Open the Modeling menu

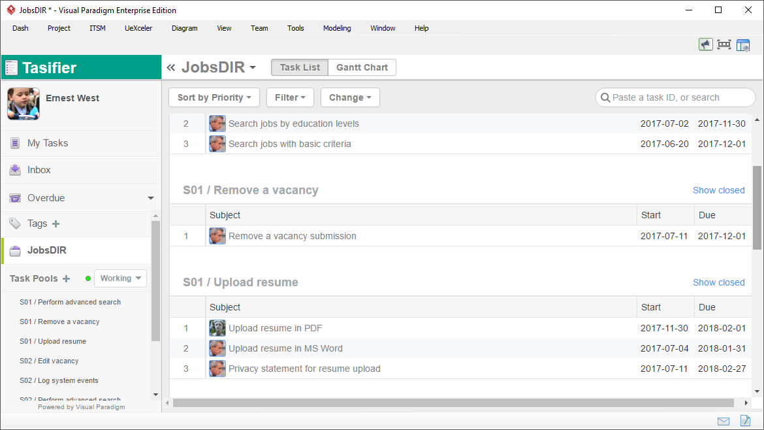[x=337, y=28]
